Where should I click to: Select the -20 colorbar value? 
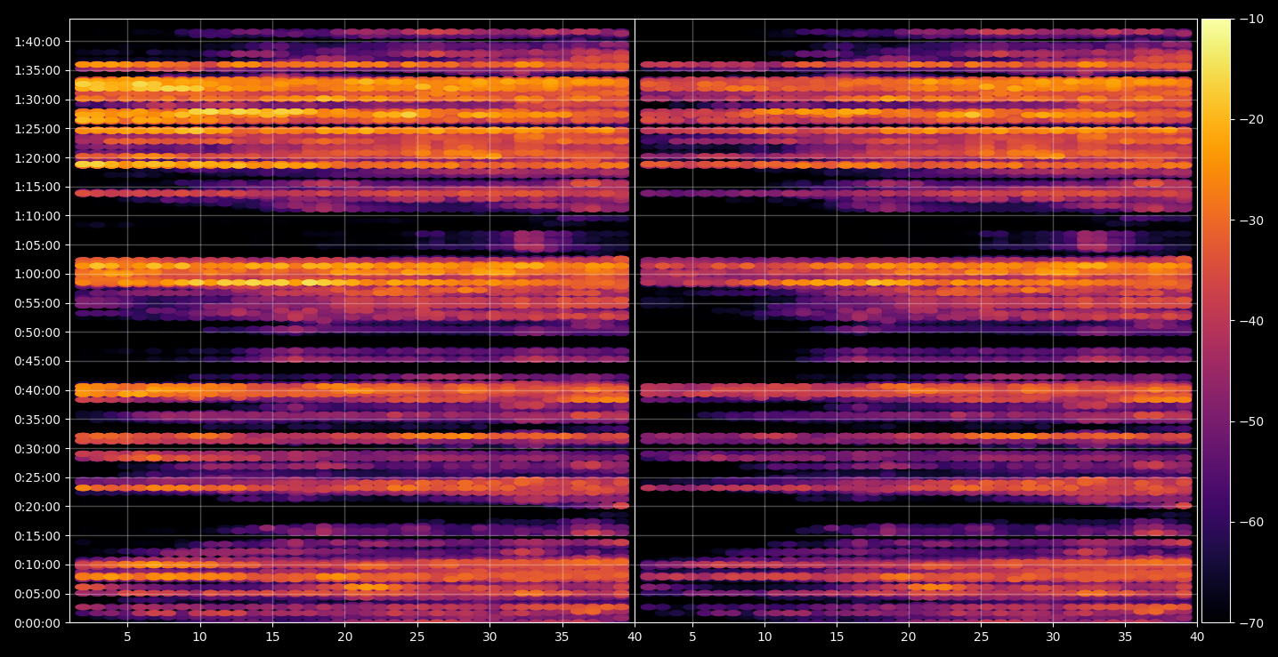coord(1250,120)
